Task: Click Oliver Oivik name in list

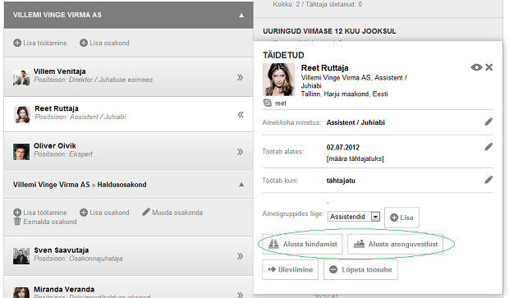Action: click(x=55, y=146)
